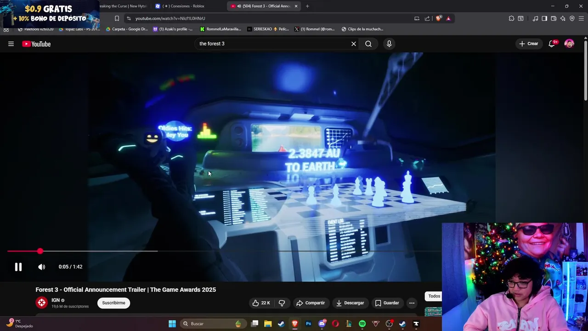Open Opera browser on the taskbar

coord(335,324)
